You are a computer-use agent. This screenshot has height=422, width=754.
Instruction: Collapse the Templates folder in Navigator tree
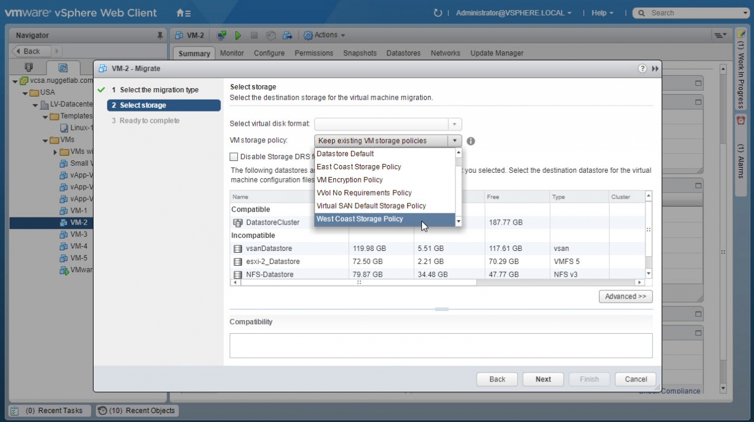(x=46, y=116)
